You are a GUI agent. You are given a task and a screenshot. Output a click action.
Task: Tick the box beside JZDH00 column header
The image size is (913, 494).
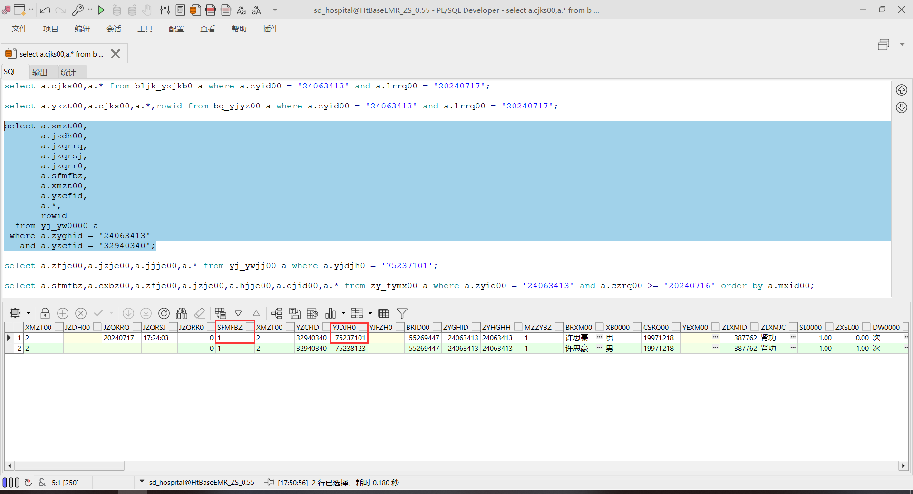click(97, 327)
